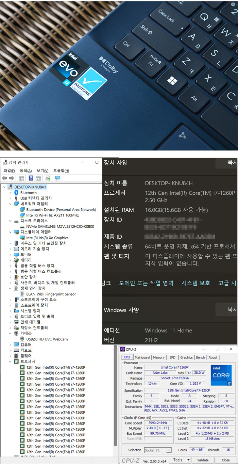Click the forward arrow in Device Manager toolbar

[x=12, y=178]
